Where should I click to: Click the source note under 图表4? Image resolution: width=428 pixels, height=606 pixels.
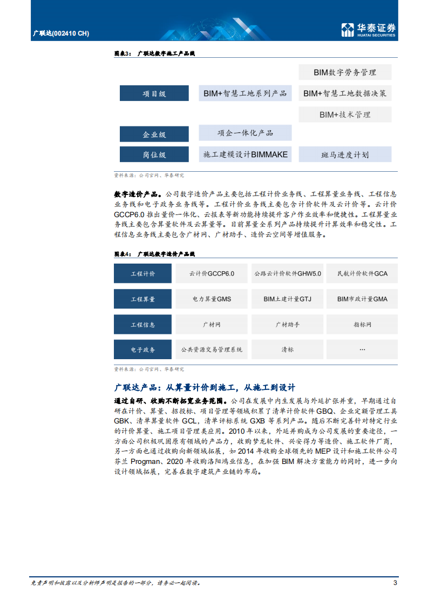(149, 369)
